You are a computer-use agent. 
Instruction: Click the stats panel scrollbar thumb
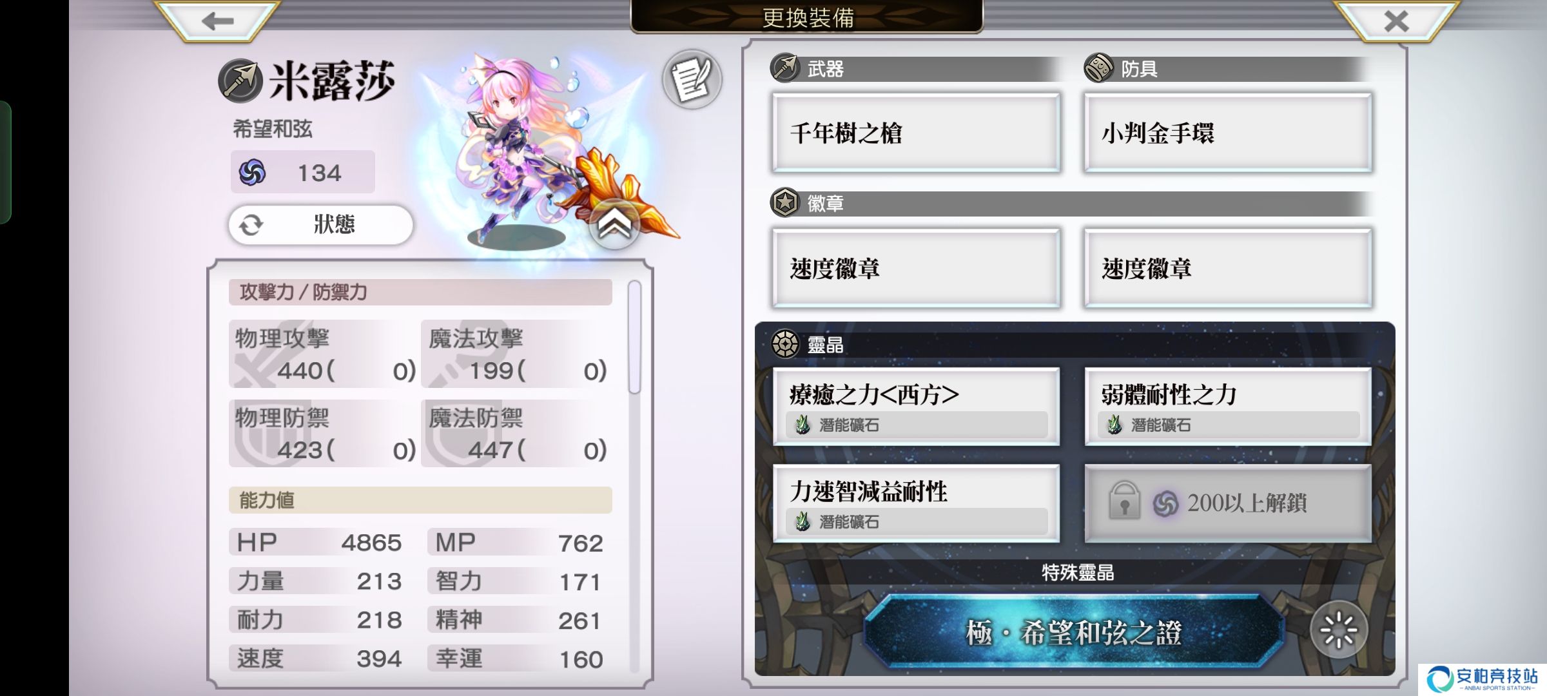tap(634, 336)
